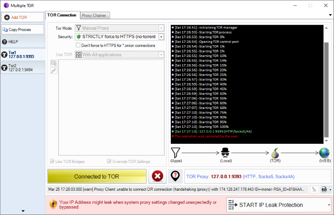Click the green 127.0.0.1:9393 log line

(x=211, y=132)
